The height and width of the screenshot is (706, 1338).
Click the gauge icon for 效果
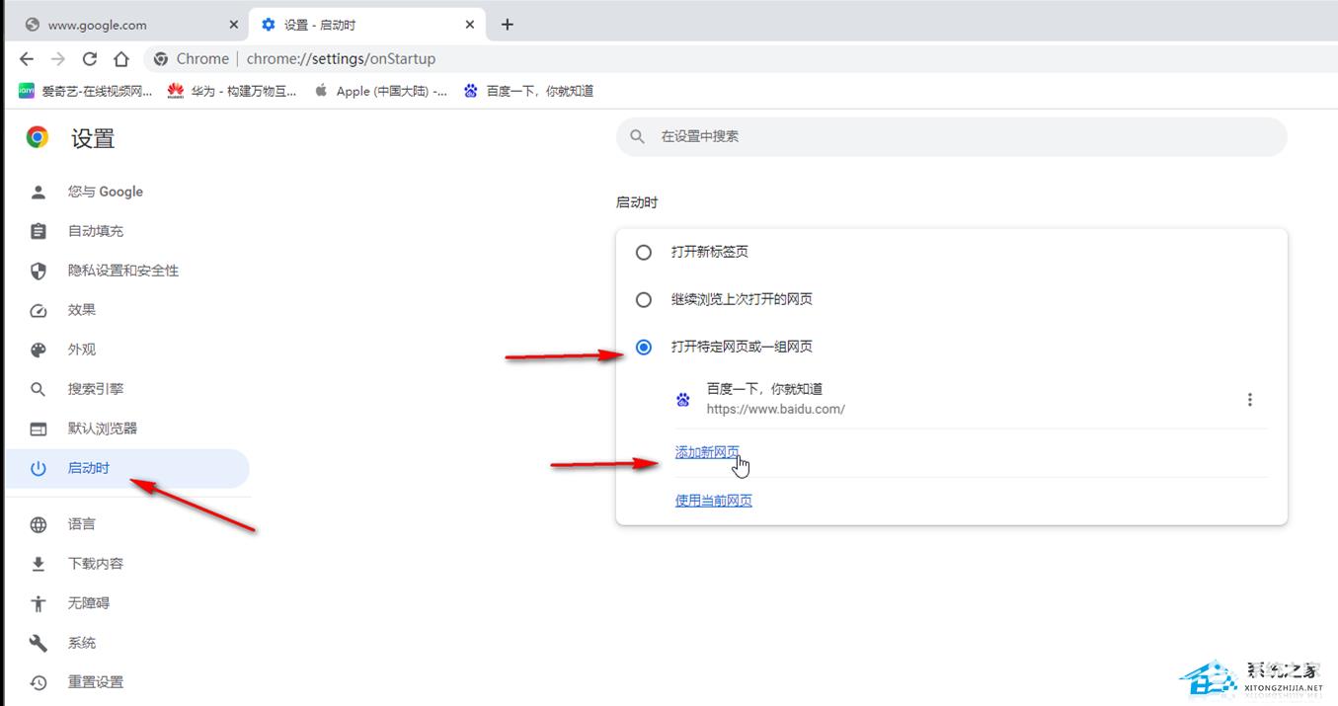click(39, 310)
